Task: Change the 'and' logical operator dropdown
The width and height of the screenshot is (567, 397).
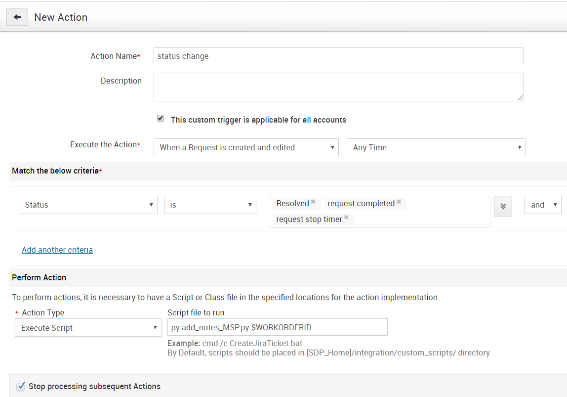Action: point(543,205)
